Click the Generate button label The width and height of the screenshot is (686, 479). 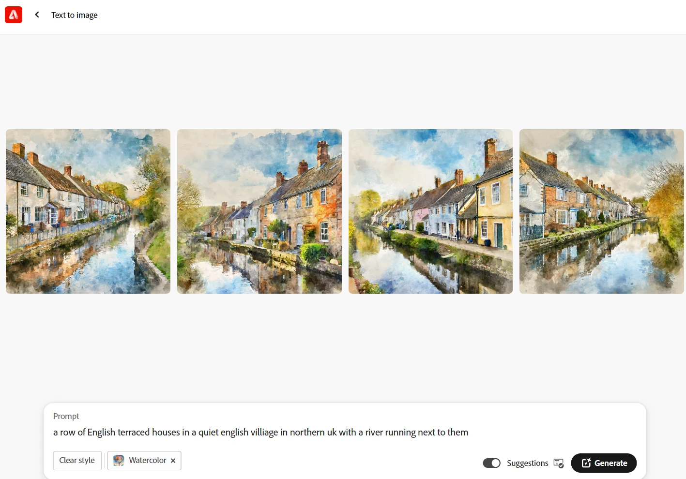tap(610, 464)
